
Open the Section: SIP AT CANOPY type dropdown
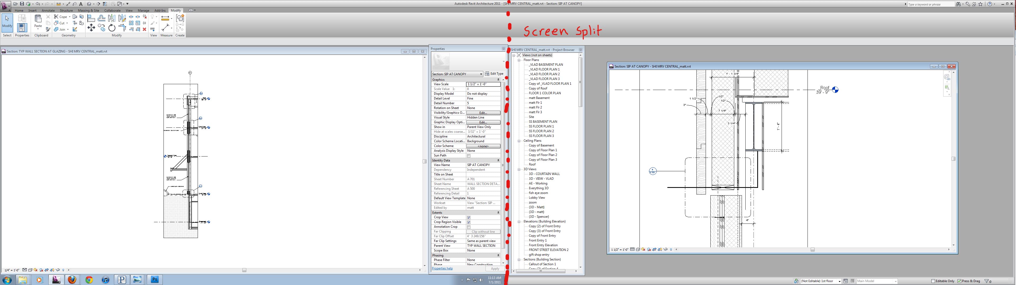click(x=481, y=74)
